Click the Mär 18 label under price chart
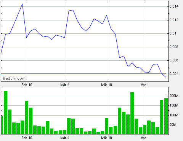183x141 pixels. click(107, 85)
